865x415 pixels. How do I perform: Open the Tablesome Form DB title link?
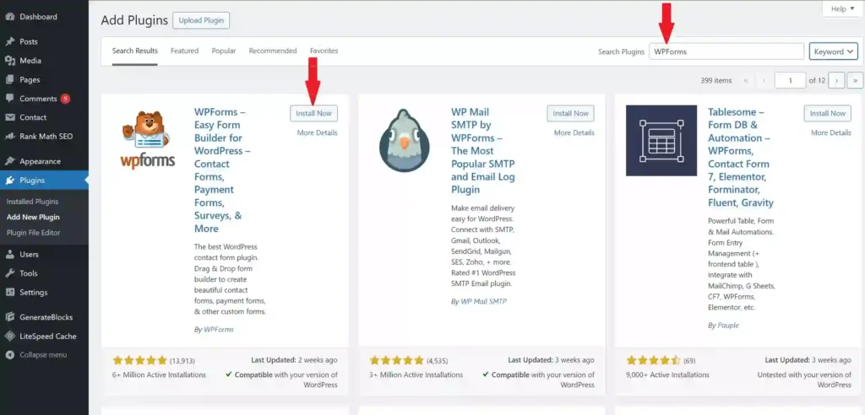[741, 157]
